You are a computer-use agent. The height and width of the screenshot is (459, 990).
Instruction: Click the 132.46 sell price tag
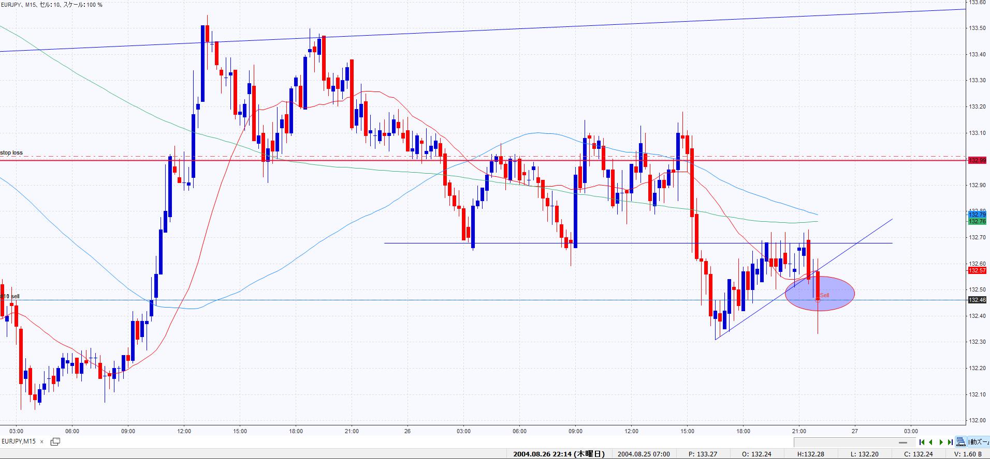pyautogui.click(x=977, y=300)
